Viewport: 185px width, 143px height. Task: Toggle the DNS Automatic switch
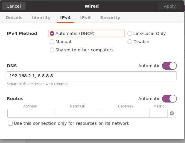(169, 66)
